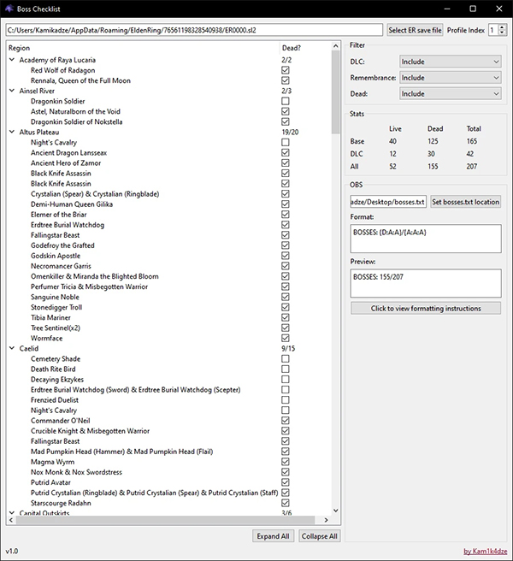Click the Format text box
The image size is (513, 561).
pos(426,239)
